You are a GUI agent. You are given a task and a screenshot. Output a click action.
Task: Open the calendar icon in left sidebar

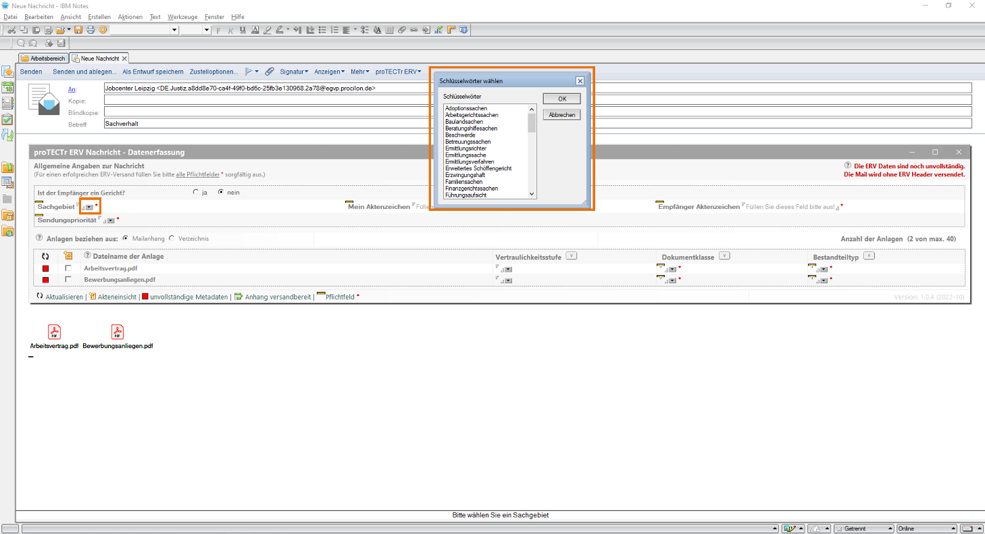[7, 87]
